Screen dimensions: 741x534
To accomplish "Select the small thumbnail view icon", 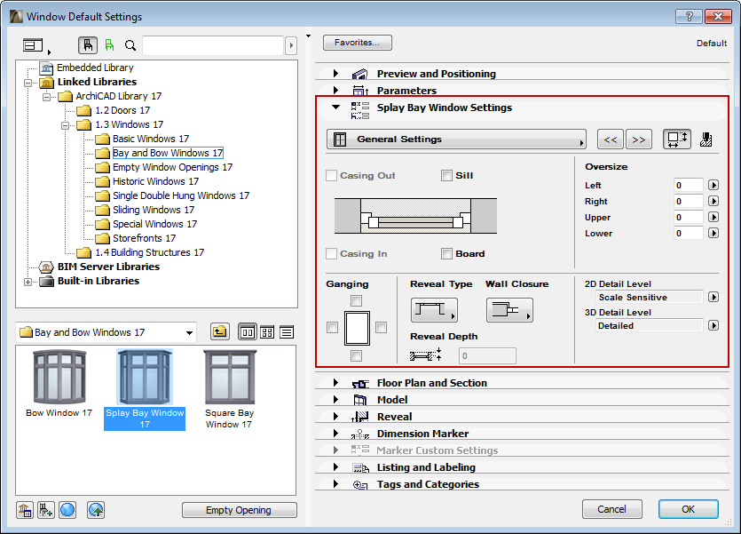I will point(266,331).
